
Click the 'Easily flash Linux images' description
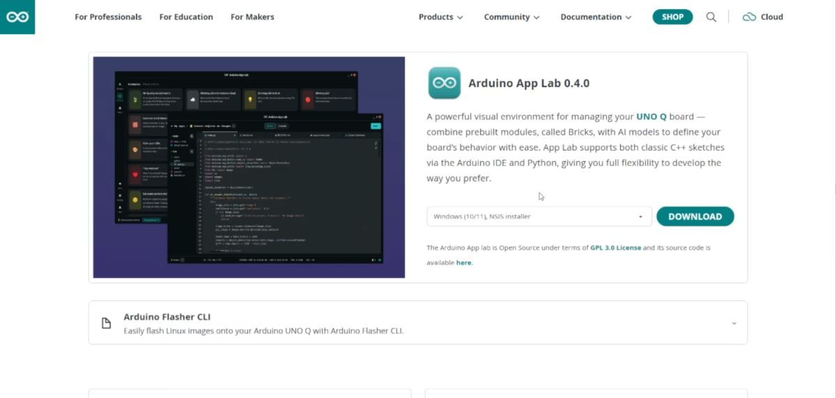point(263,330)
